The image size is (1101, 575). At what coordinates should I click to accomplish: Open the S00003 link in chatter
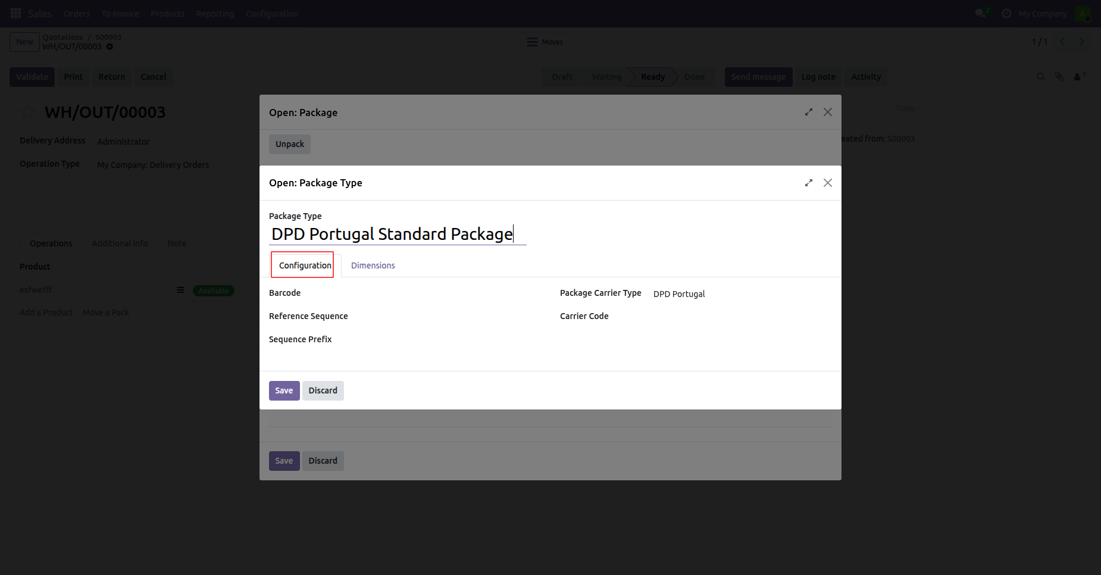(x=900, y=139)
